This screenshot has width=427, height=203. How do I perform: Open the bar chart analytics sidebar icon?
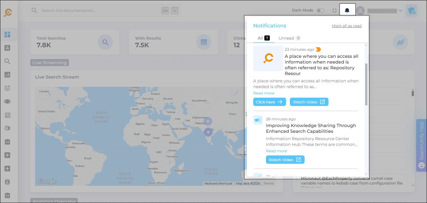pos(7,75)
